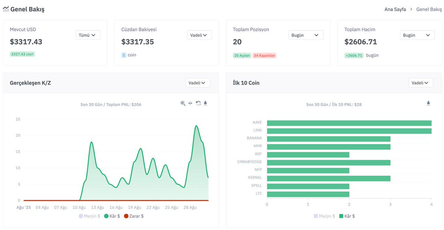
Task: Click the KERNEL axis label
Action: tap(255, 177)
